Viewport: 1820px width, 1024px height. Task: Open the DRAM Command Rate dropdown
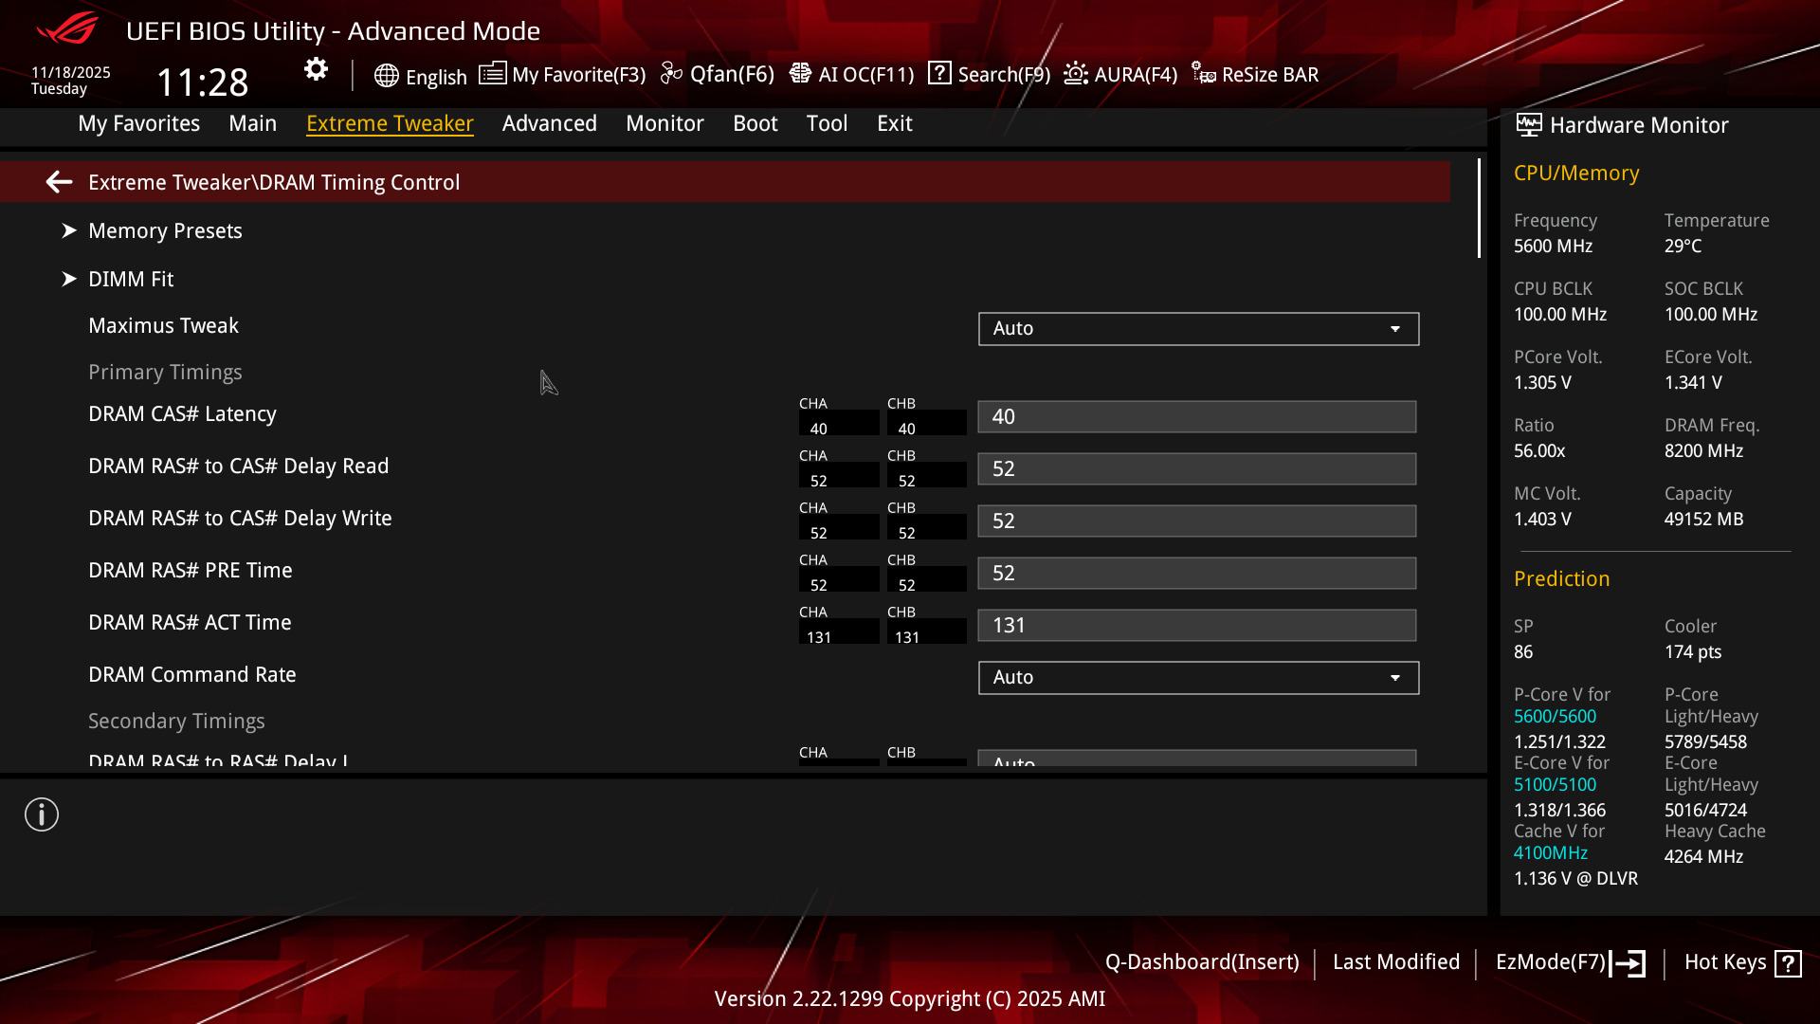[x=1198, y=678]
